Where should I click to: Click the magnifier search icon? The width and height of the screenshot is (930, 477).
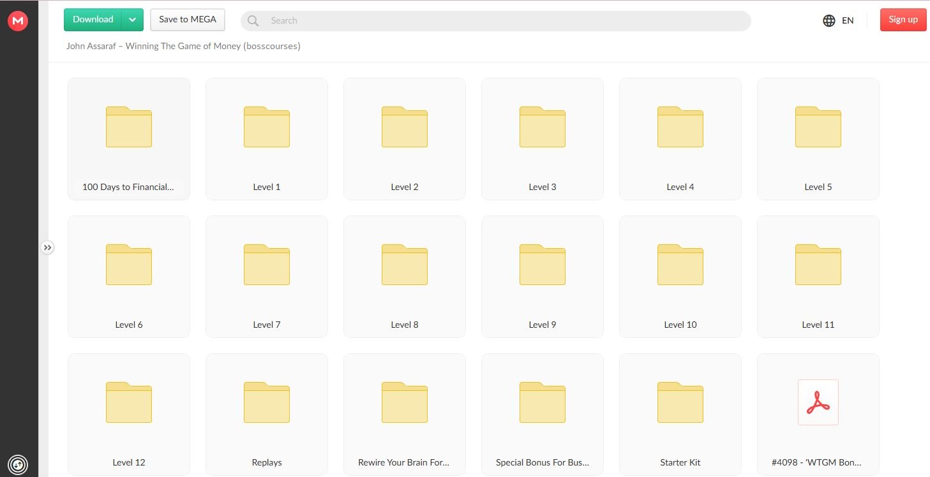click(253, 20)
